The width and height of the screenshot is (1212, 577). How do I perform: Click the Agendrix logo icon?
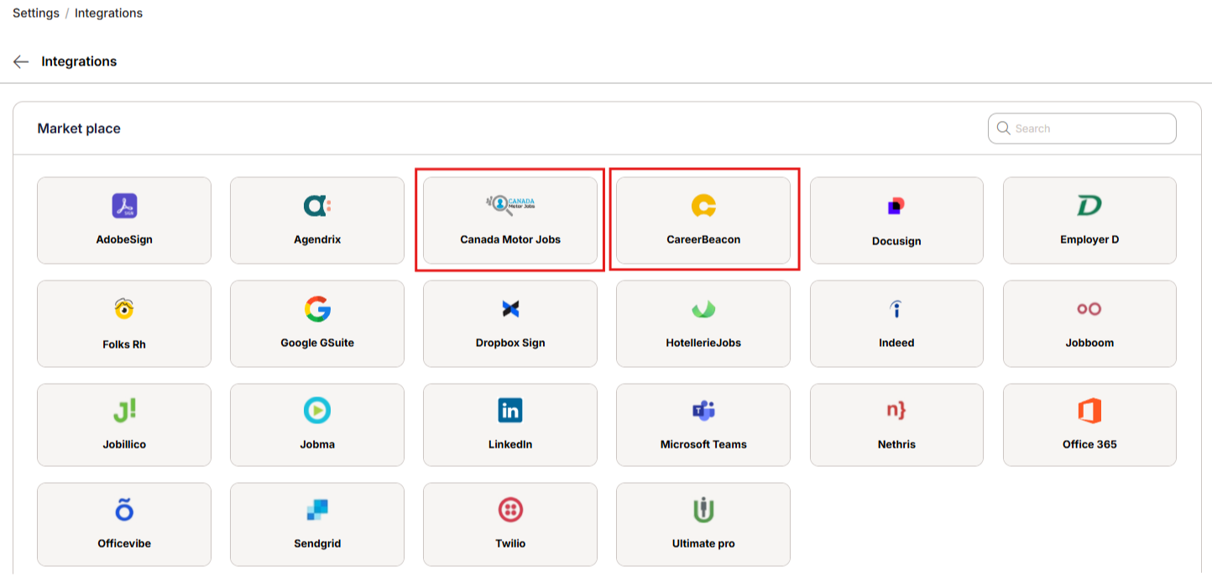coord(317,206)
